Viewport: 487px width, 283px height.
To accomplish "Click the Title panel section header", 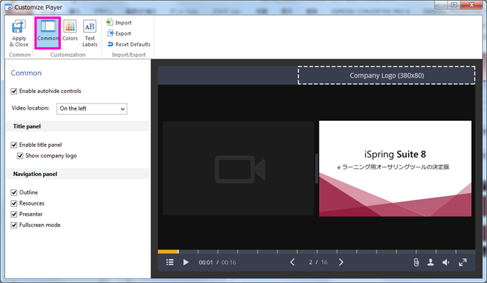I will pyautogui.click(x=78, y=126).
